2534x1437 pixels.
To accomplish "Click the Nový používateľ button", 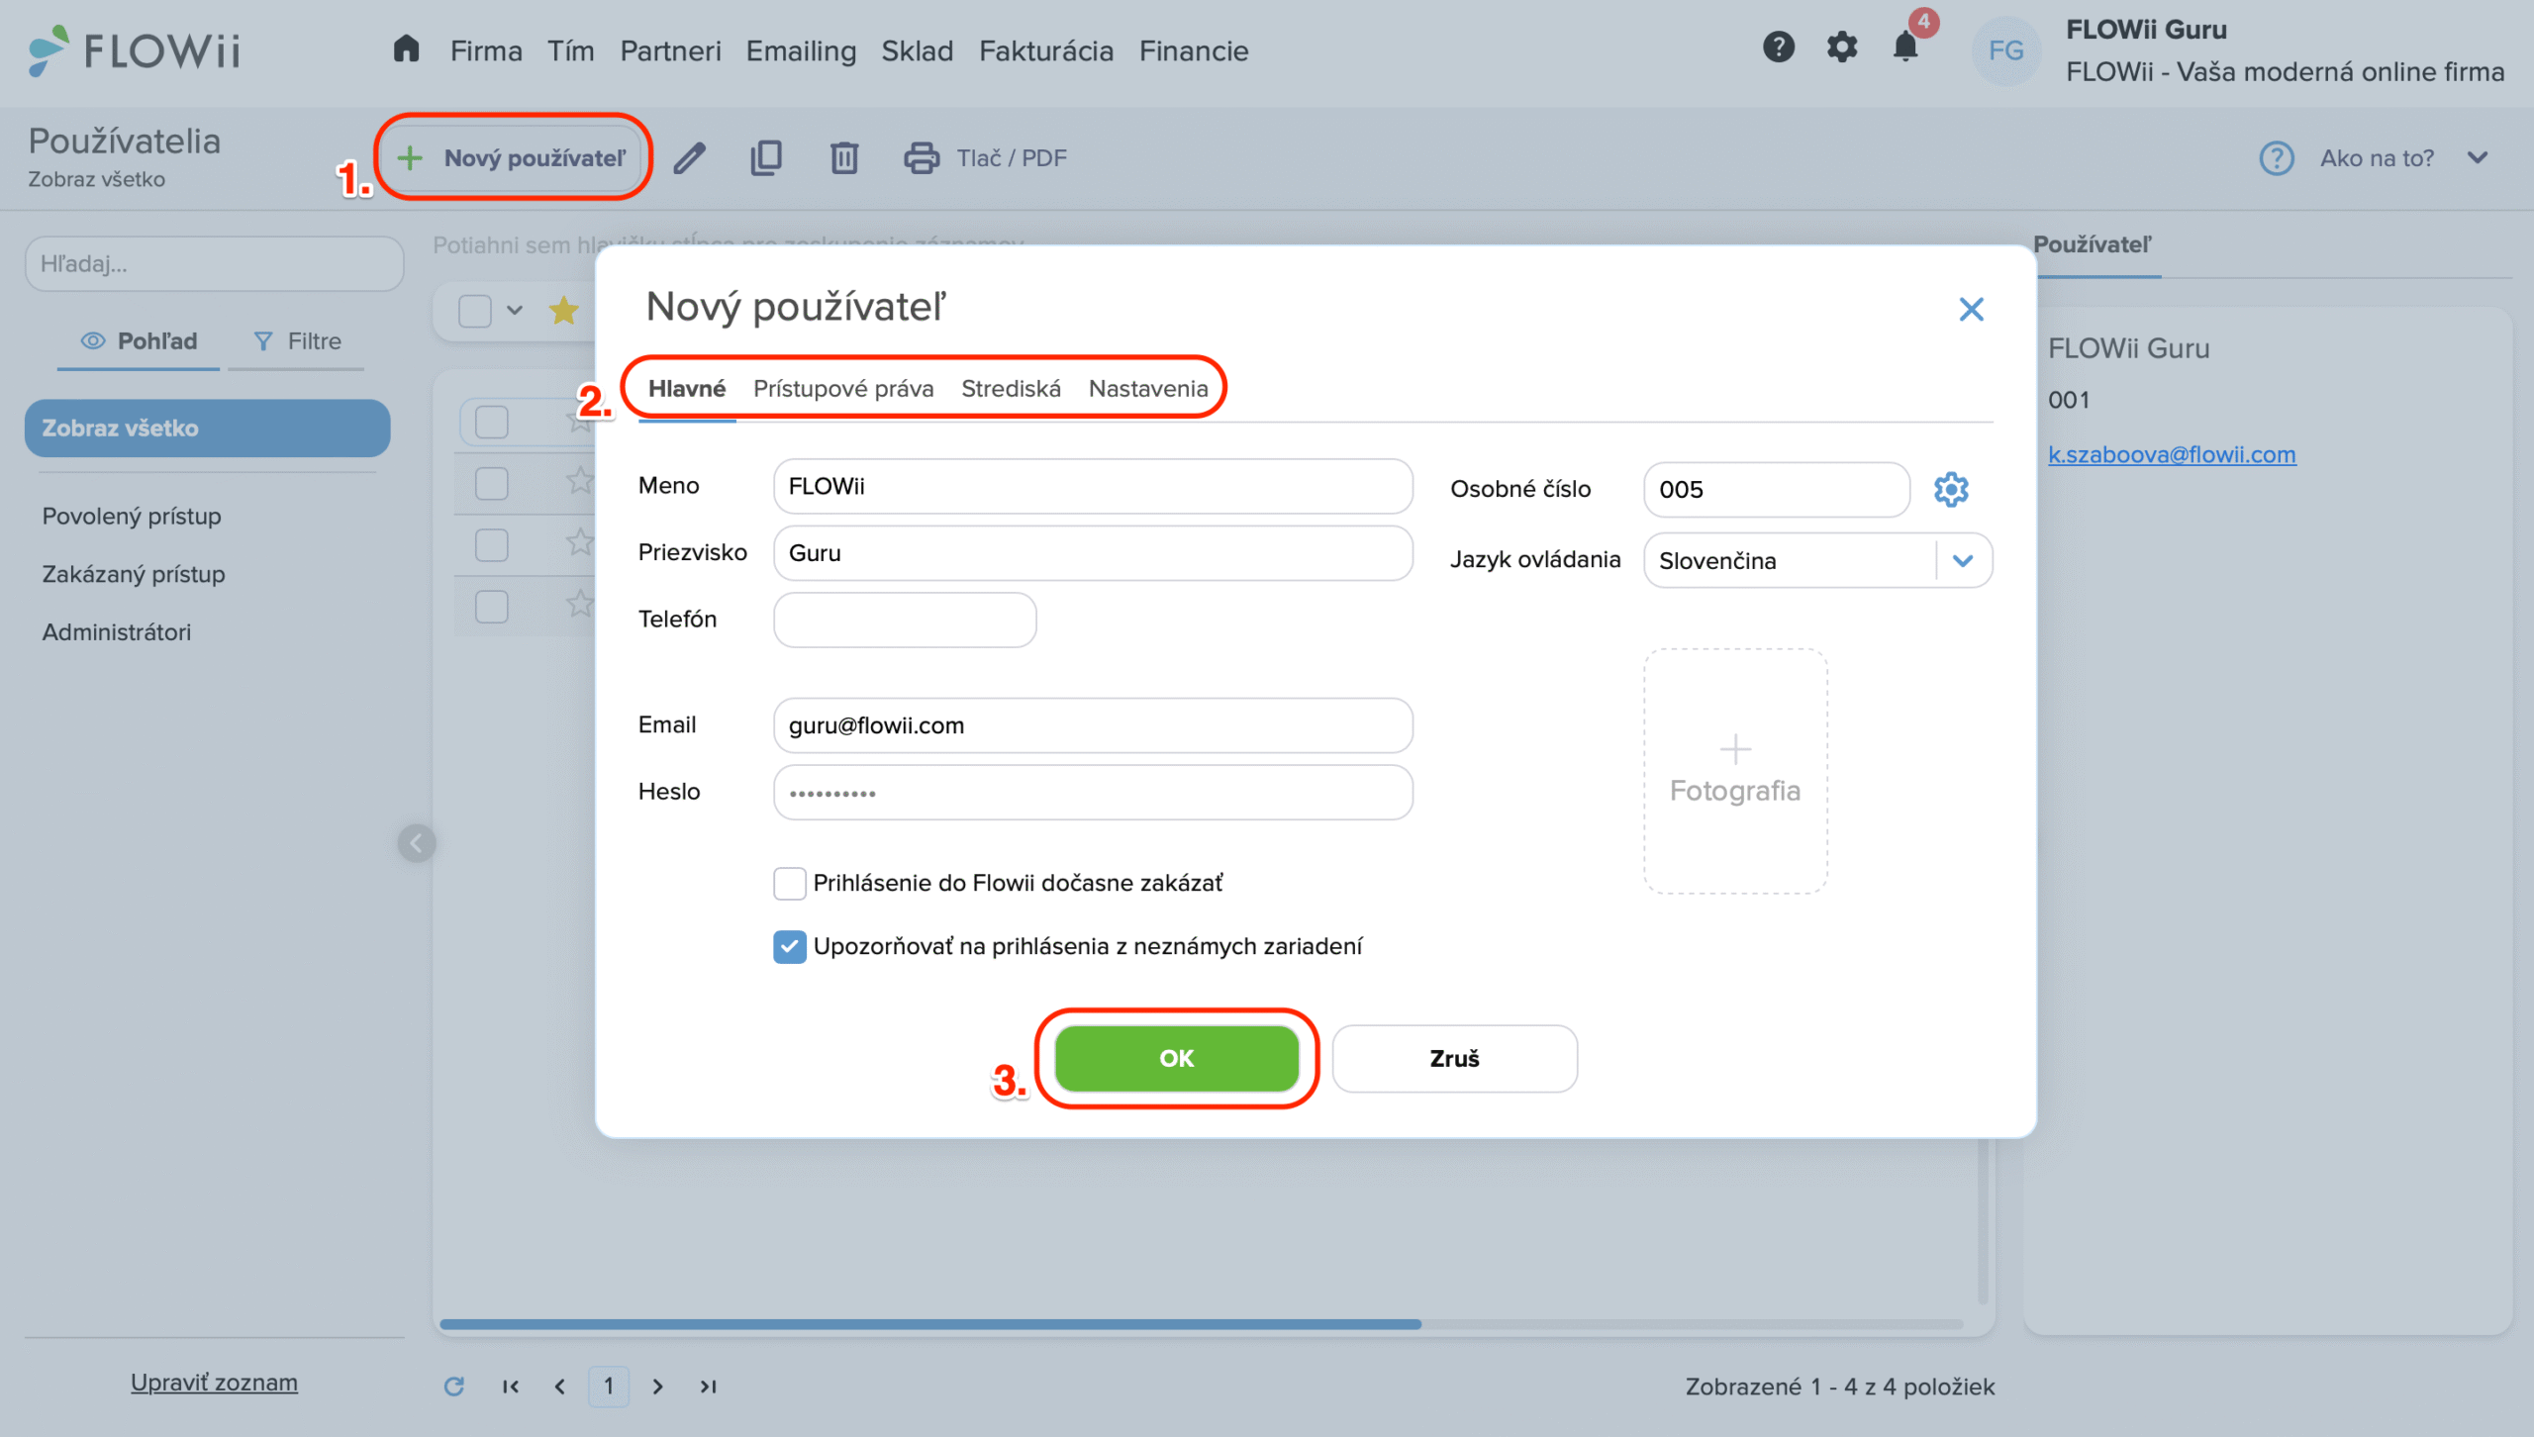I will click(x=512, y=158).
